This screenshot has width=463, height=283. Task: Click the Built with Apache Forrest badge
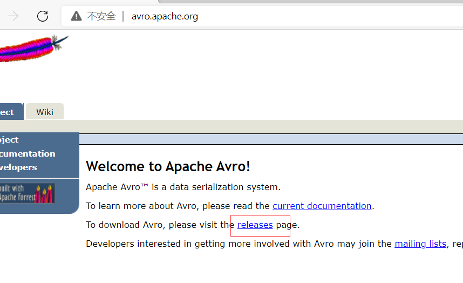(26, 193)
